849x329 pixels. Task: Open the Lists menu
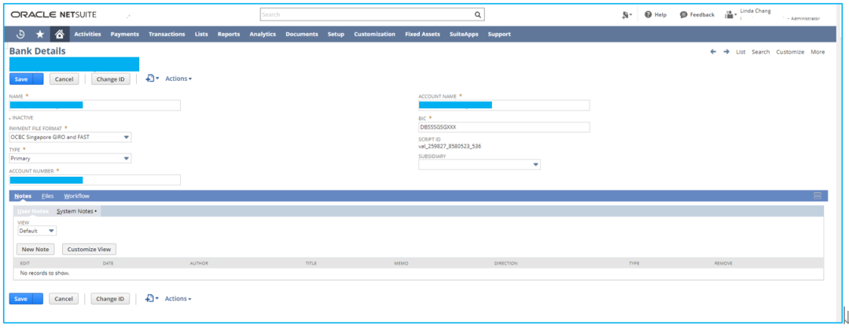click(201, 34)
